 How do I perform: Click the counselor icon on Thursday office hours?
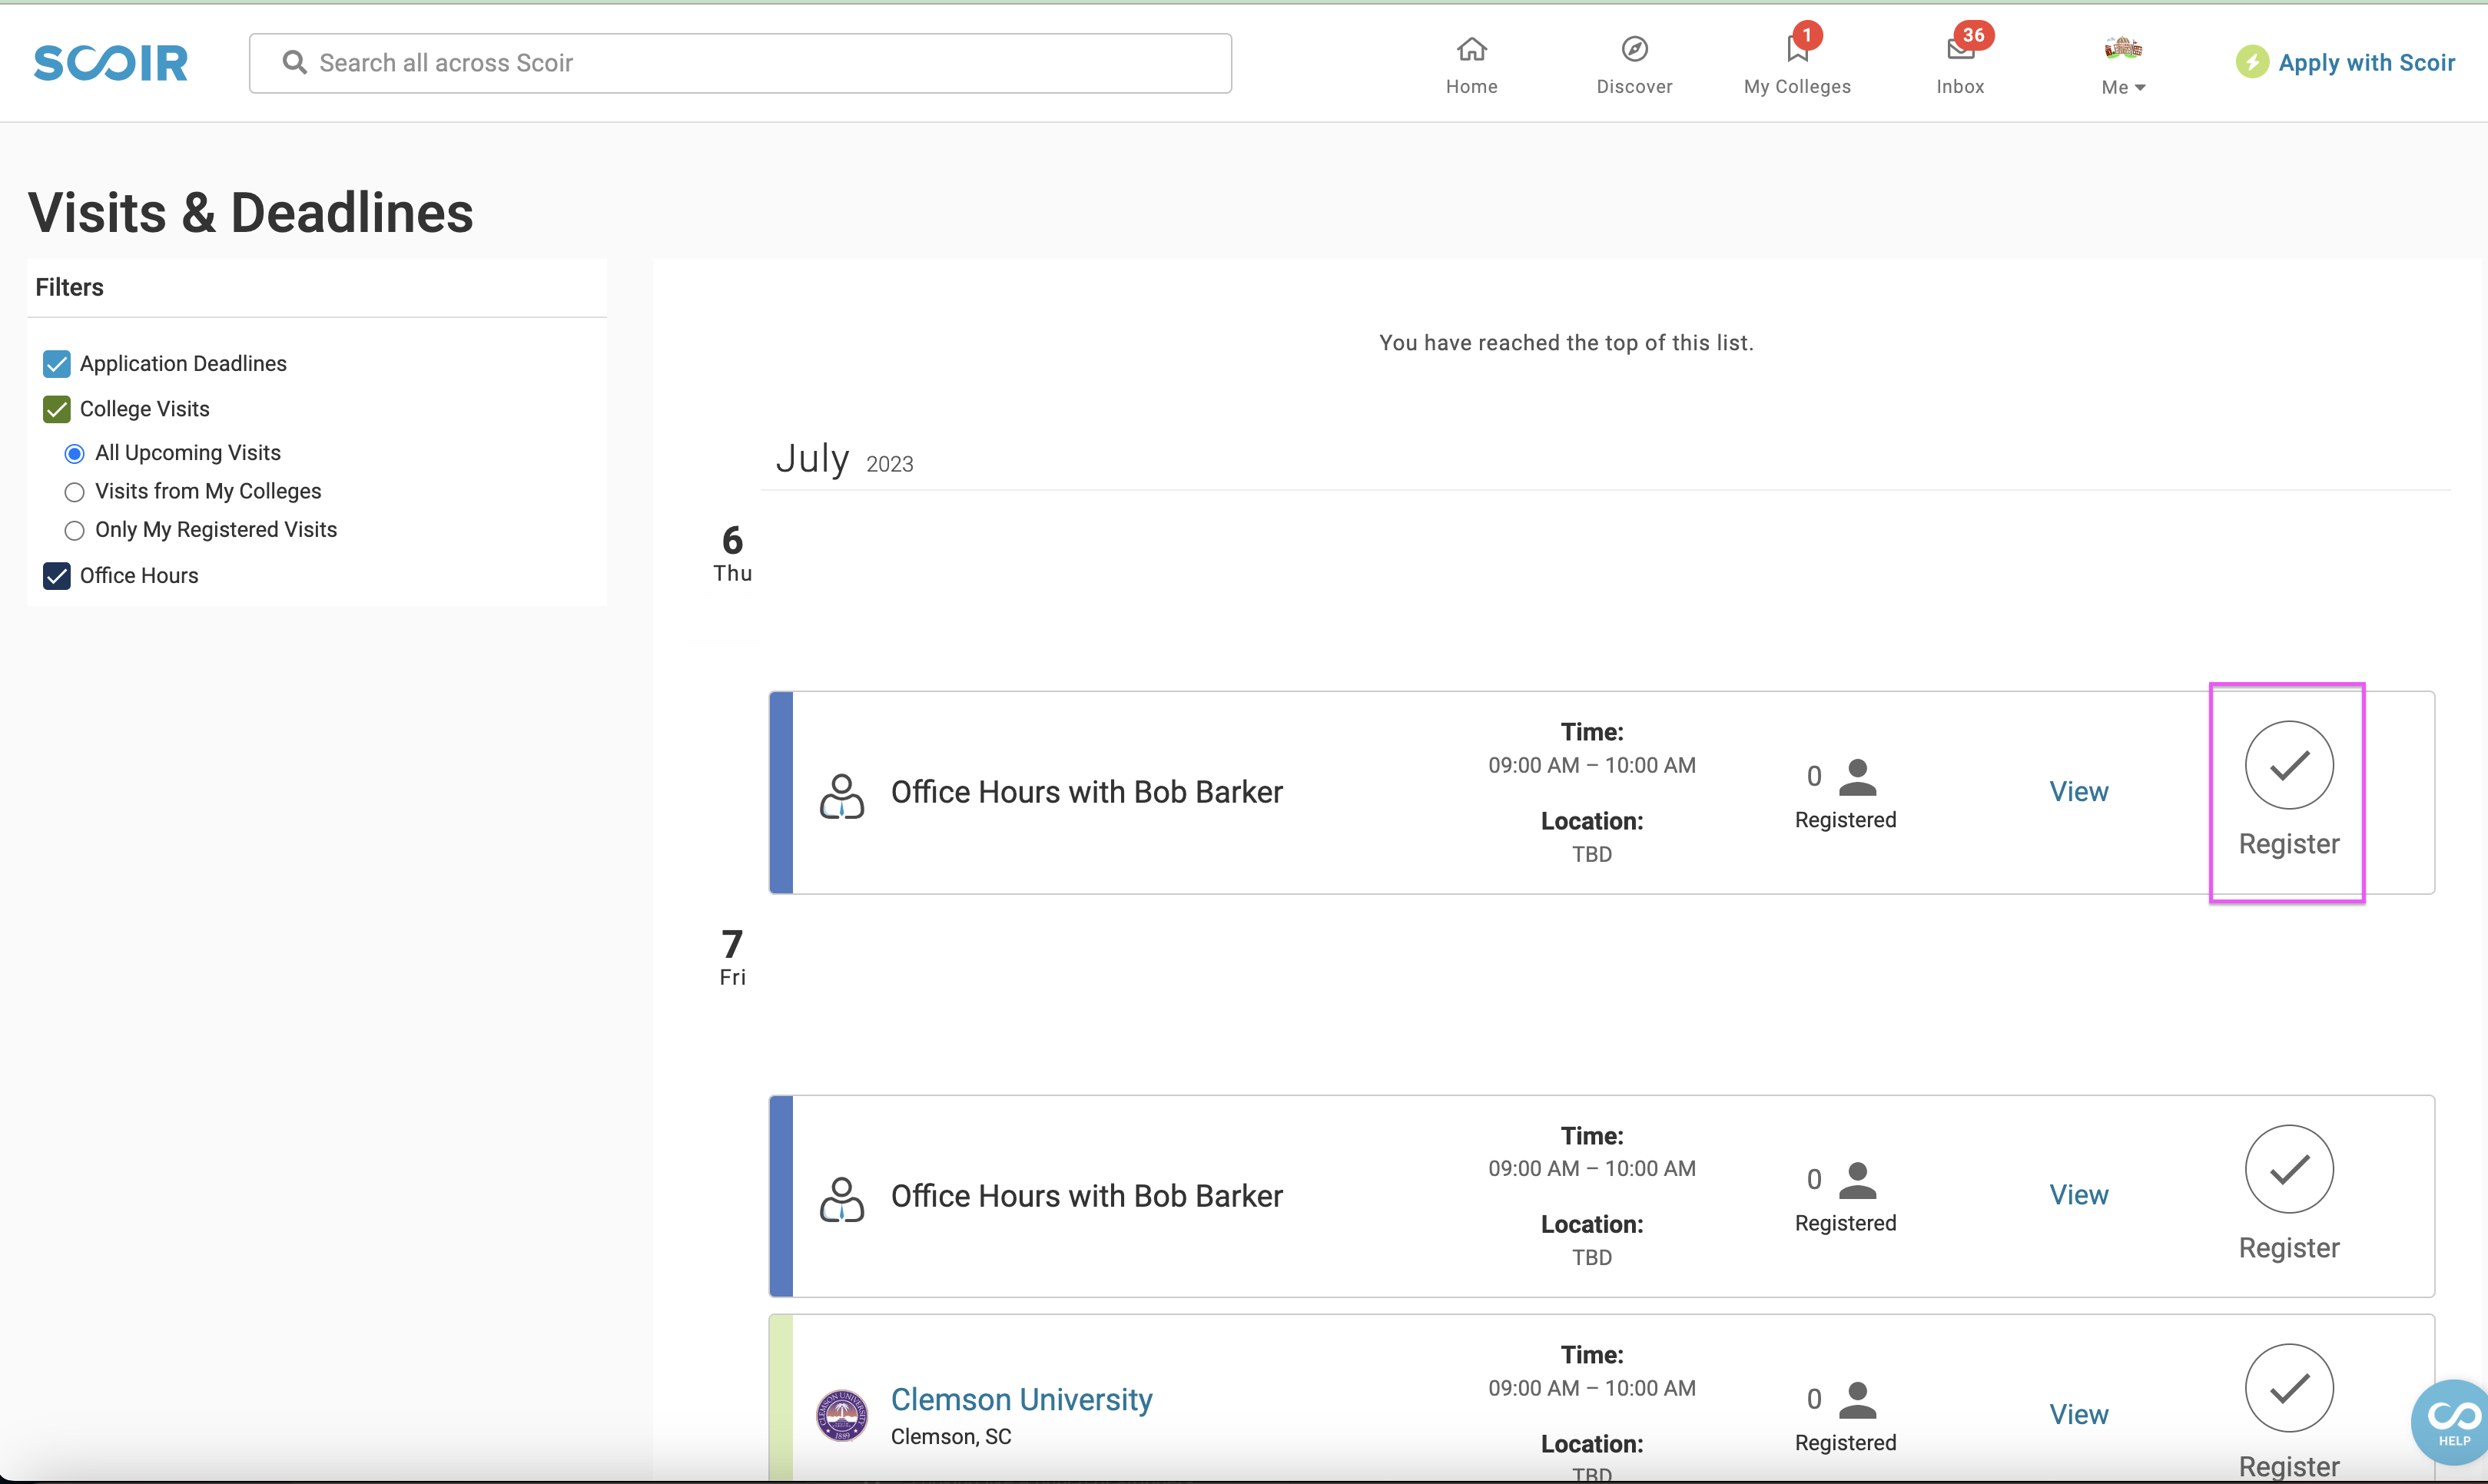click(841, 796)
